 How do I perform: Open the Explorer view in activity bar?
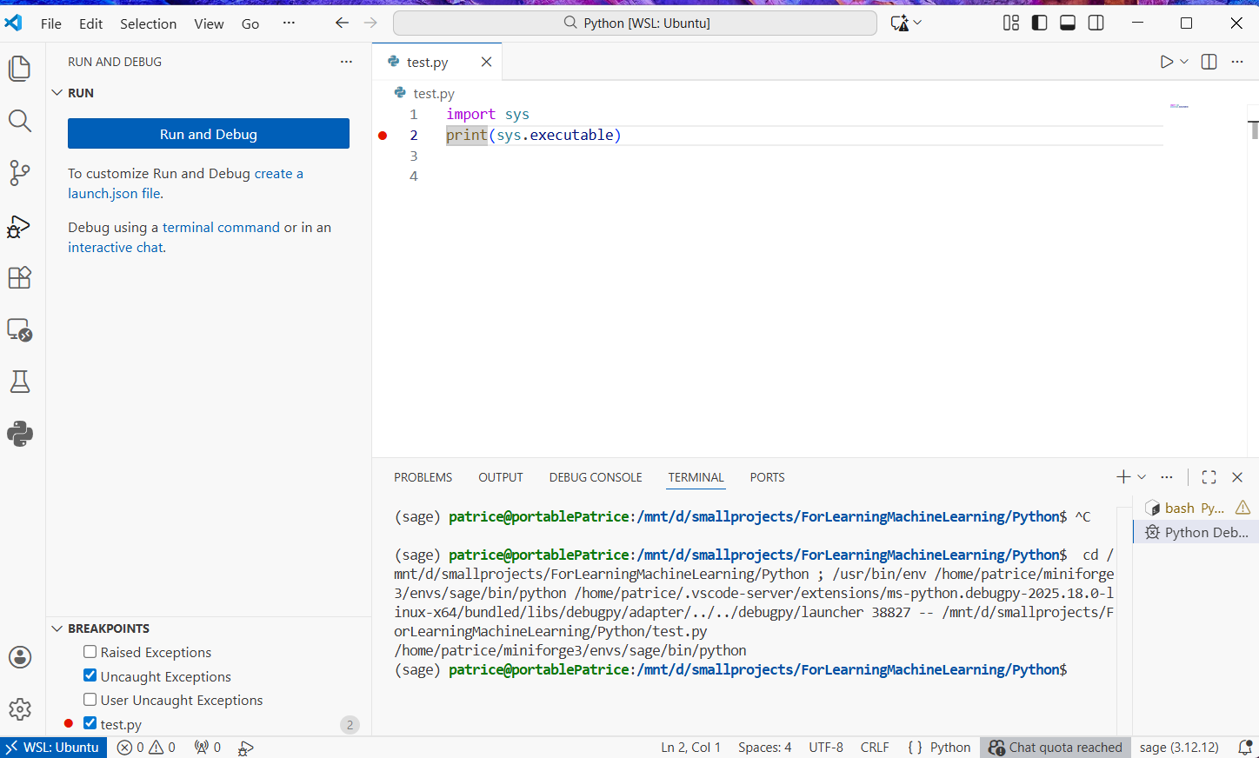pyautogui.click(x=19, y=68)
